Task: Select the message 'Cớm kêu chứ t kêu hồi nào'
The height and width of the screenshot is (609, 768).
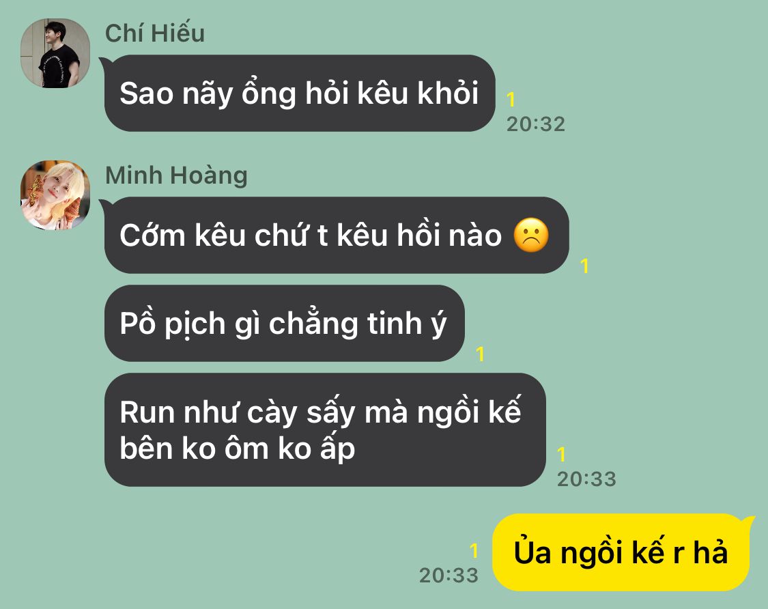Action: [x=337, y=235]
